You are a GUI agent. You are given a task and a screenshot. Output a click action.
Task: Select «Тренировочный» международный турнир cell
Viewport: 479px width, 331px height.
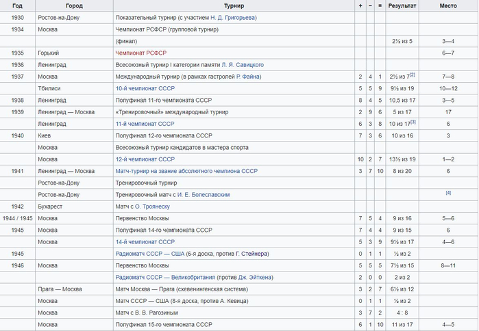point(234,112)
